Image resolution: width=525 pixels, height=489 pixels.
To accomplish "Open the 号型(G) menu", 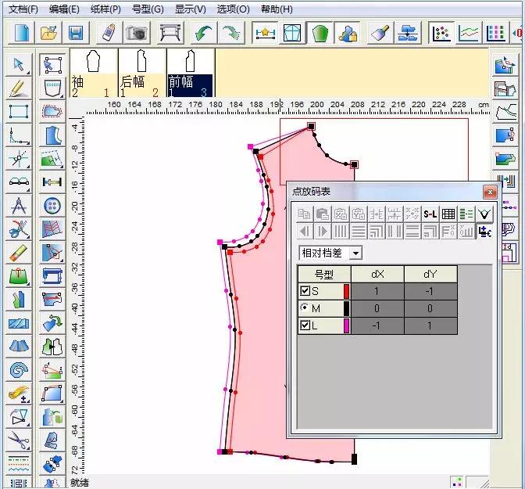I will tap(148, 9).
